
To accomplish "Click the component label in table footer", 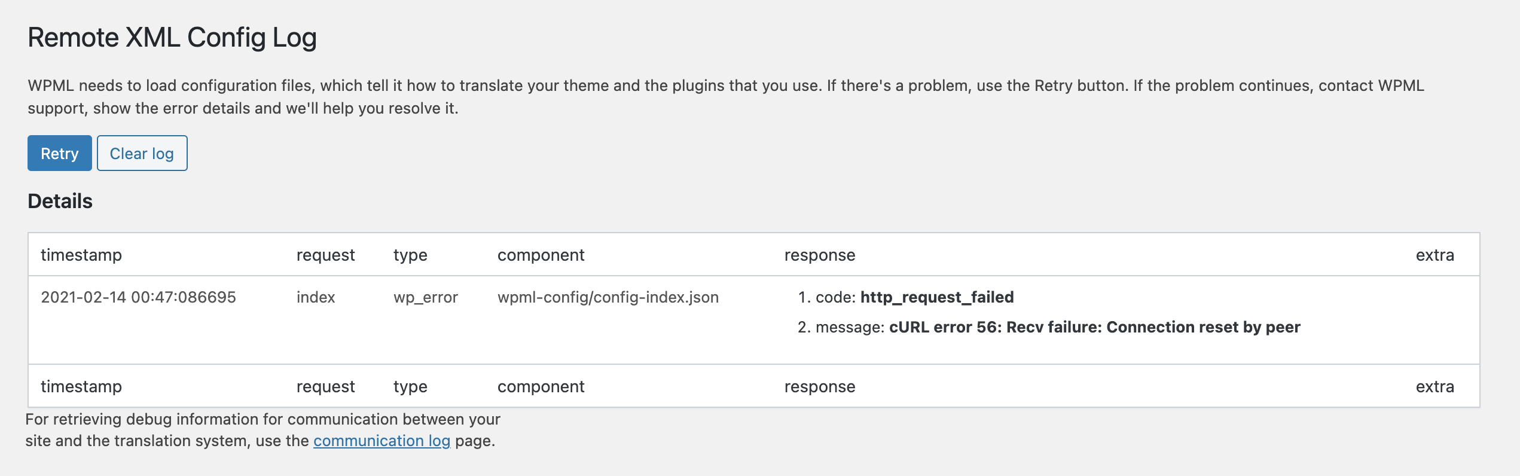I will tap(541, 387).
